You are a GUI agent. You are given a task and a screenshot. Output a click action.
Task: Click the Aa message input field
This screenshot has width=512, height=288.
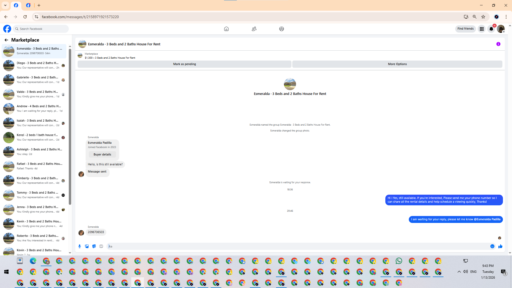293,246
